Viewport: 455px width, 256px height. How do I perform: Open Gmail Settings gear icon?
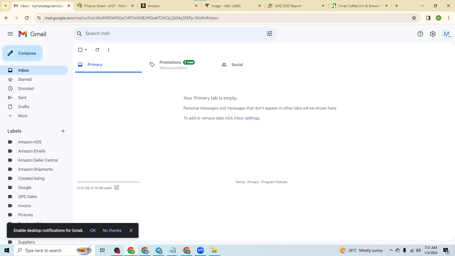(433, 34)
